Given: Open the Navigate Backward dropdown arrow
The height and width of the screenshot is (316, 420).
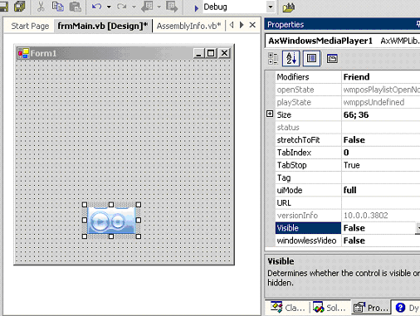Looking at the screenshot, I should pyautogui.click(x=159, y=7).
